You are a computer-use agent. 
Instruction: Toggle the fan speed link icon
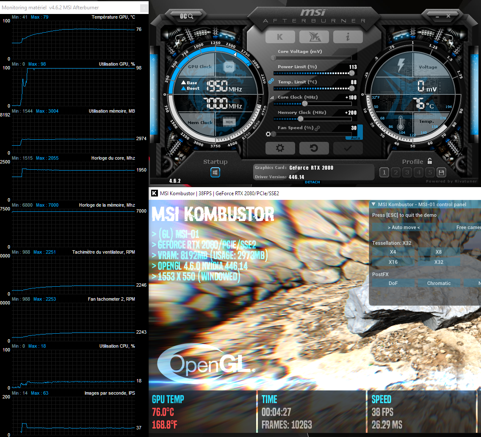[318, 128]
